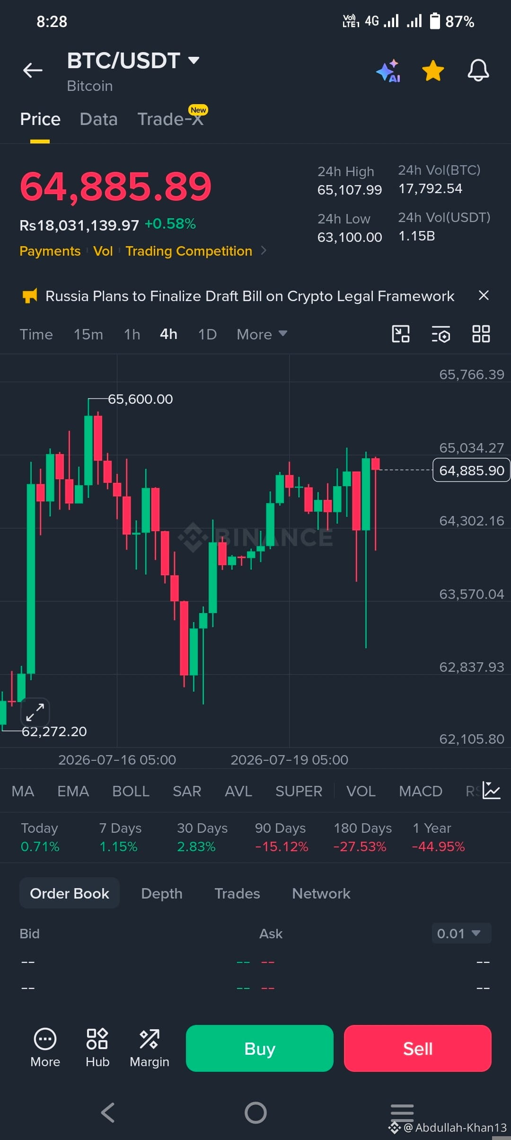Open the Payments tag link
Image resolution: width=511 pixels, height=1140 pixels.
[x=50, y=251]
